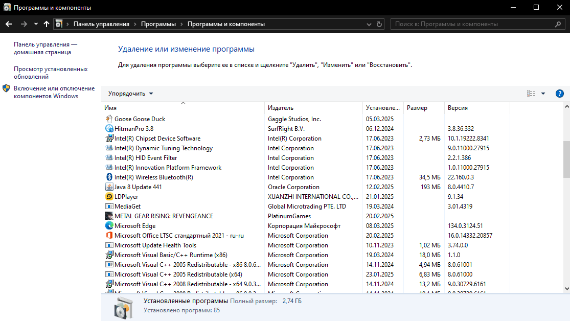This screenshot has width=570, height=321.
Task: Click the scrollbar up arrow
Action: [567, 106]
